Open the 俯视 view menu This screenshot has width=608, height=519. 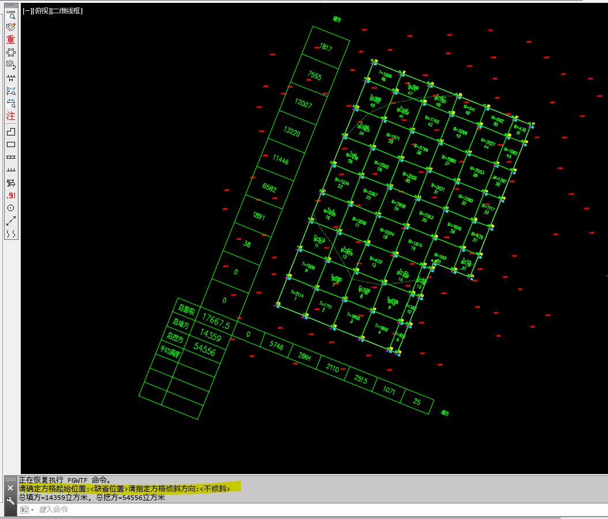[x=42, y=11]
